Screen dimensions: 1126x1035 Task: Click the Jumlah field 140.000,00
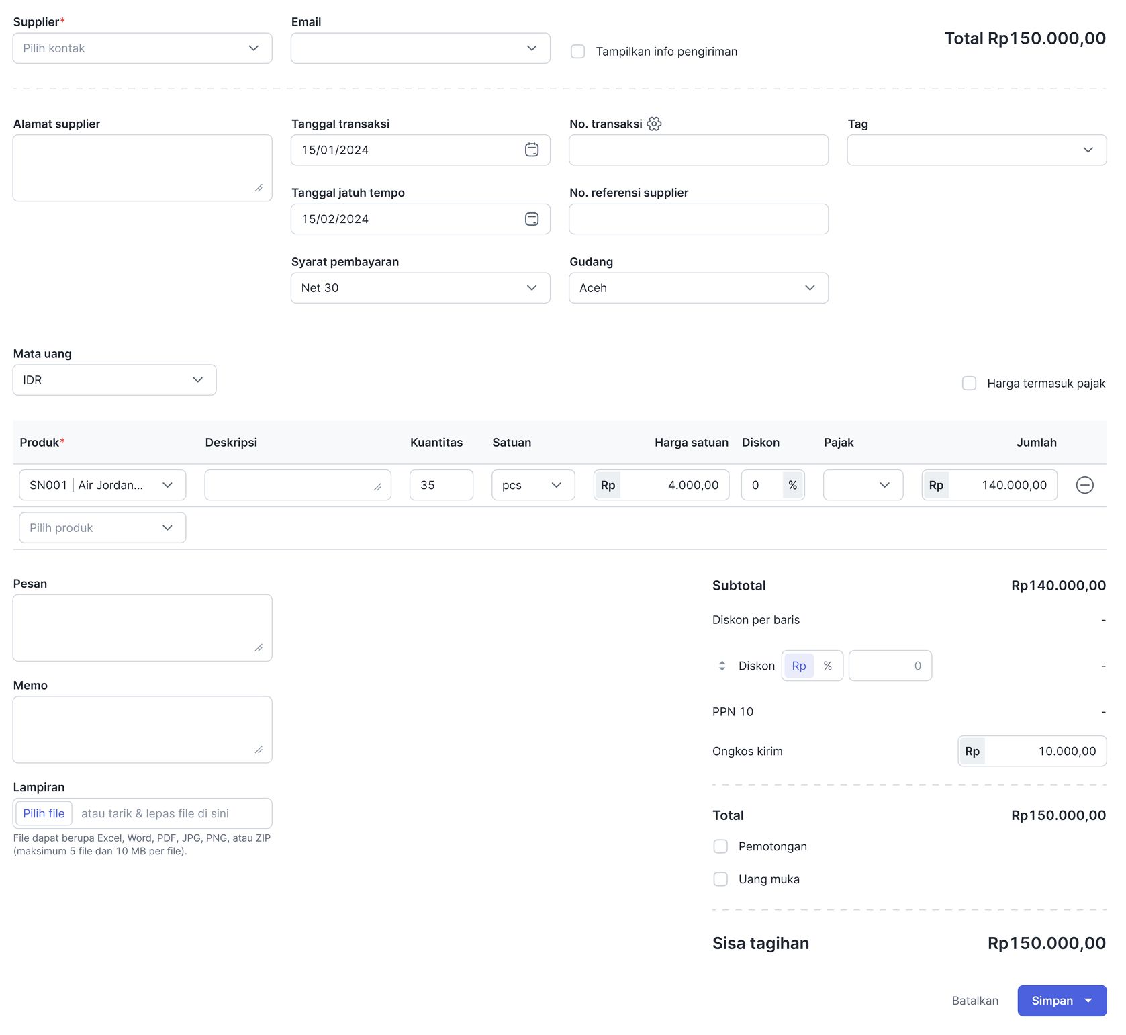[x=990, y=485]
